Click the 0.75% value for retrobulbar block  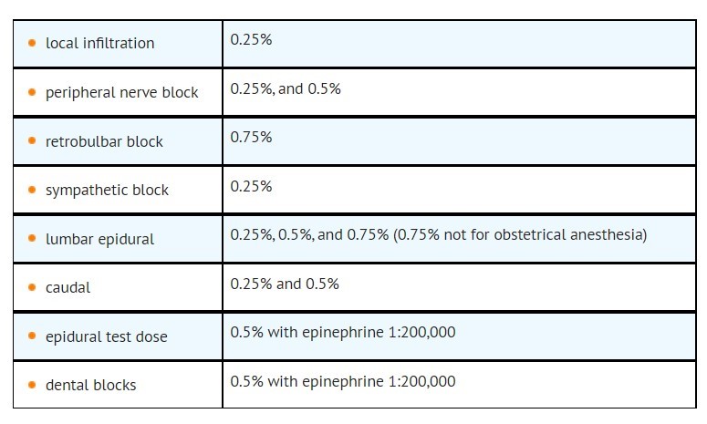click(x=251, y=137)
